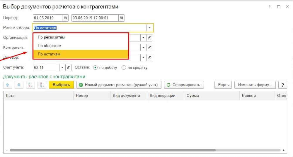Click the move up arrow icon
This screenshot has height=157, width=293.
pyautogui.click(x=7, y=85)
